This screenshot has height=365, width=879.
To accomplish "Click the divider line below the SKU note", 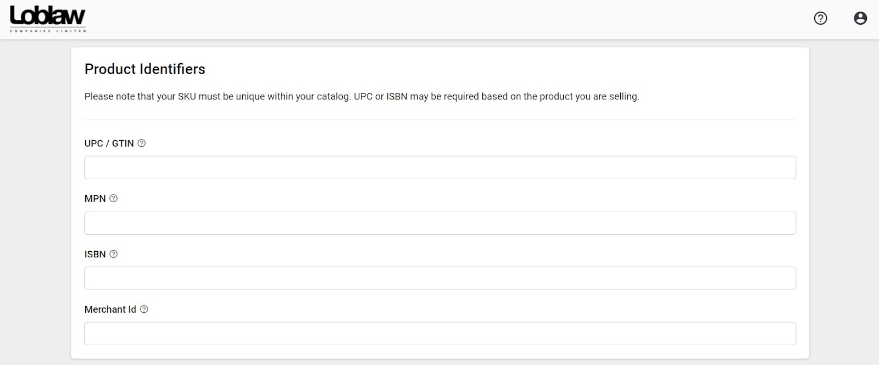I will (x=439, y=120).
